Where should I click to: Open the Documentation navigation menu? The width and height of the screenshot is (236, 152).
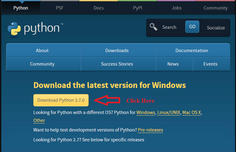coord(192,51)
